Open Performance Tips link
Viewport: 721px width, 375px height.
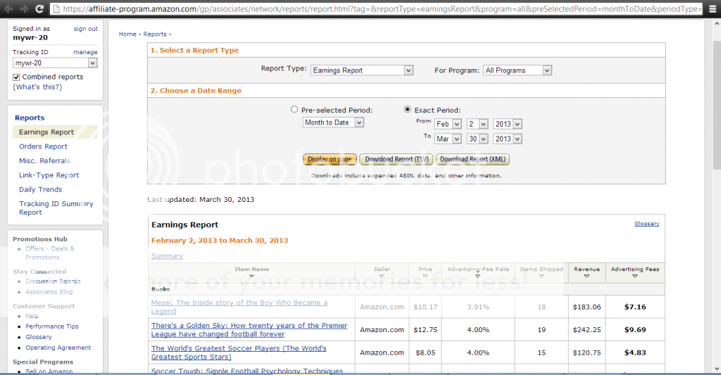pos(52,326)
